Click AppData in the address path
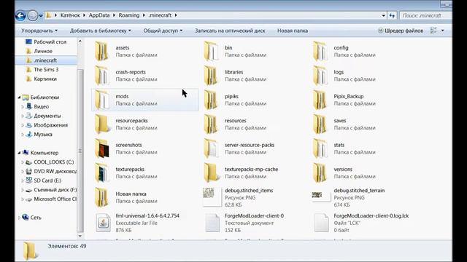467x262 pixels. [x=99, y=15]
